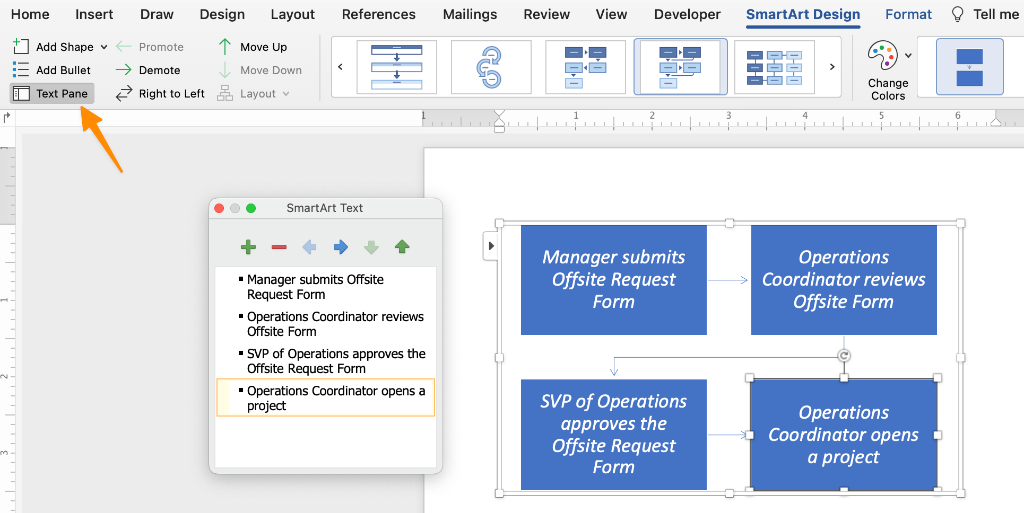Switch to the Format tab
The height and width of the screenshot is (513, 1024).
[x=908, y=14]
